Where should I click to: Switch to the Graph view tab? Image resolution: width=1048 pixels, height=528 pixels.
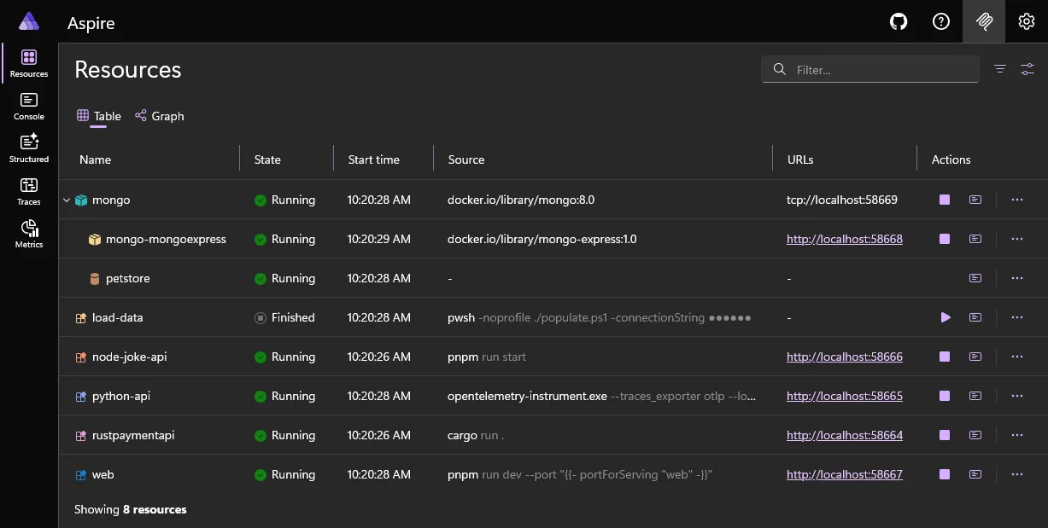pos(159,116)
